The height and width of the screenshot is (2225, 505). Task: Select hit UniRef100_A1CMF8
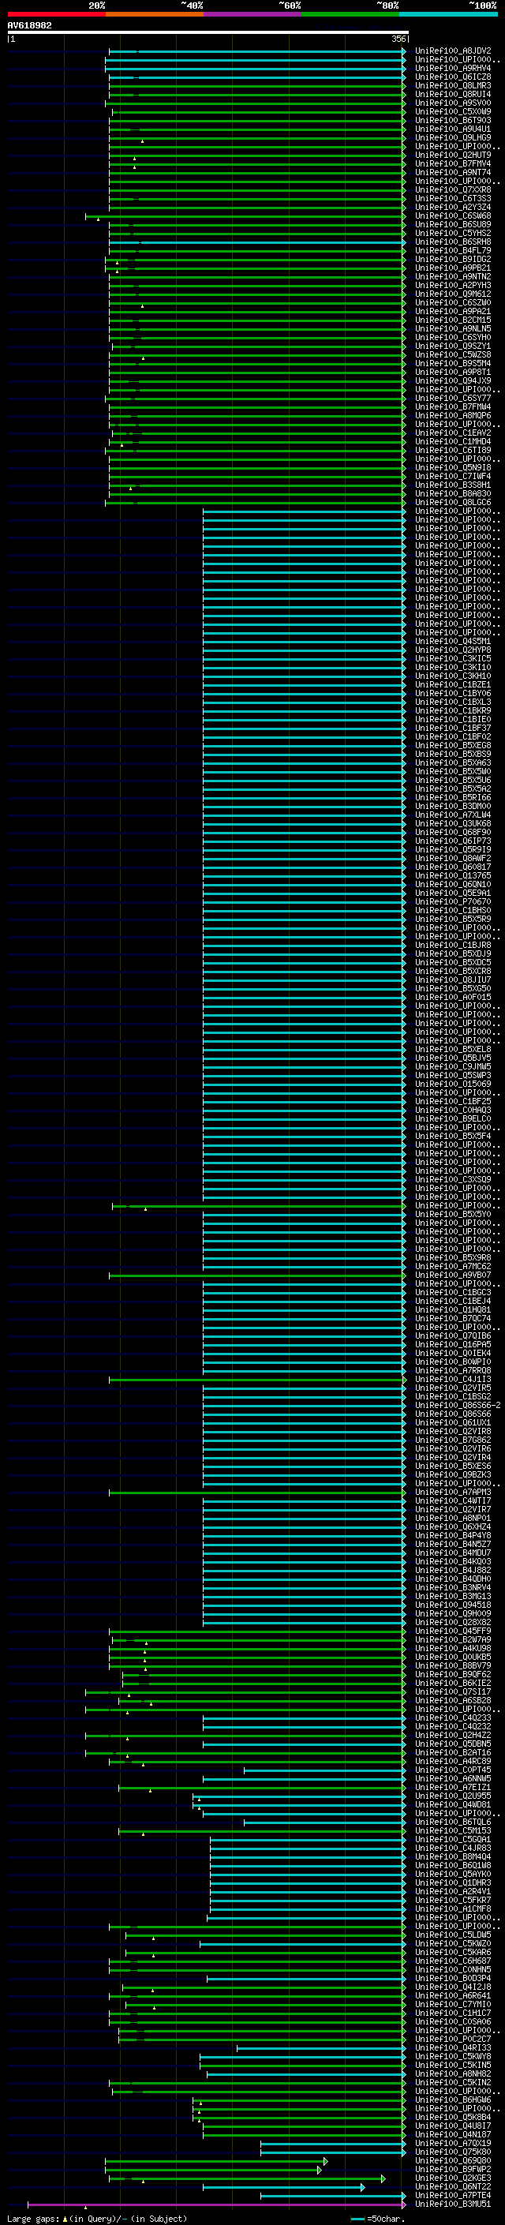pos(453,1908)
